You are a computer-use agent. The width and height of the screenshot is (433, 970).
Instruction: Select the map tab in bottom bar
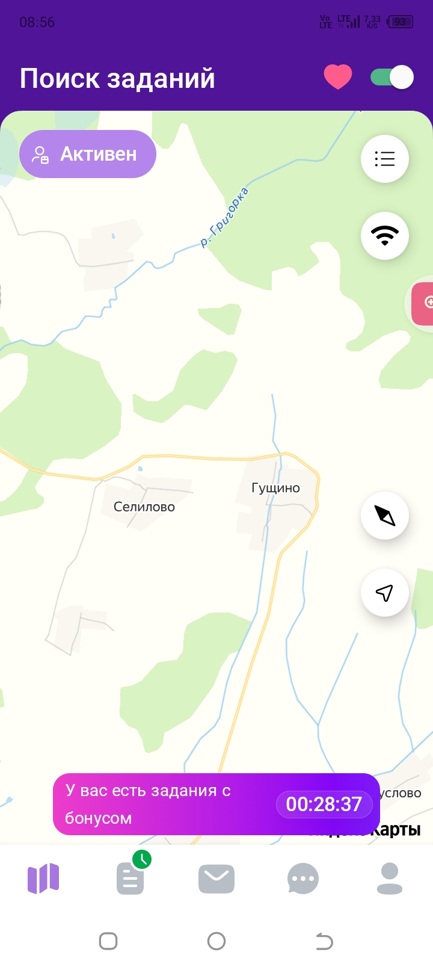[x=43, y=879]
